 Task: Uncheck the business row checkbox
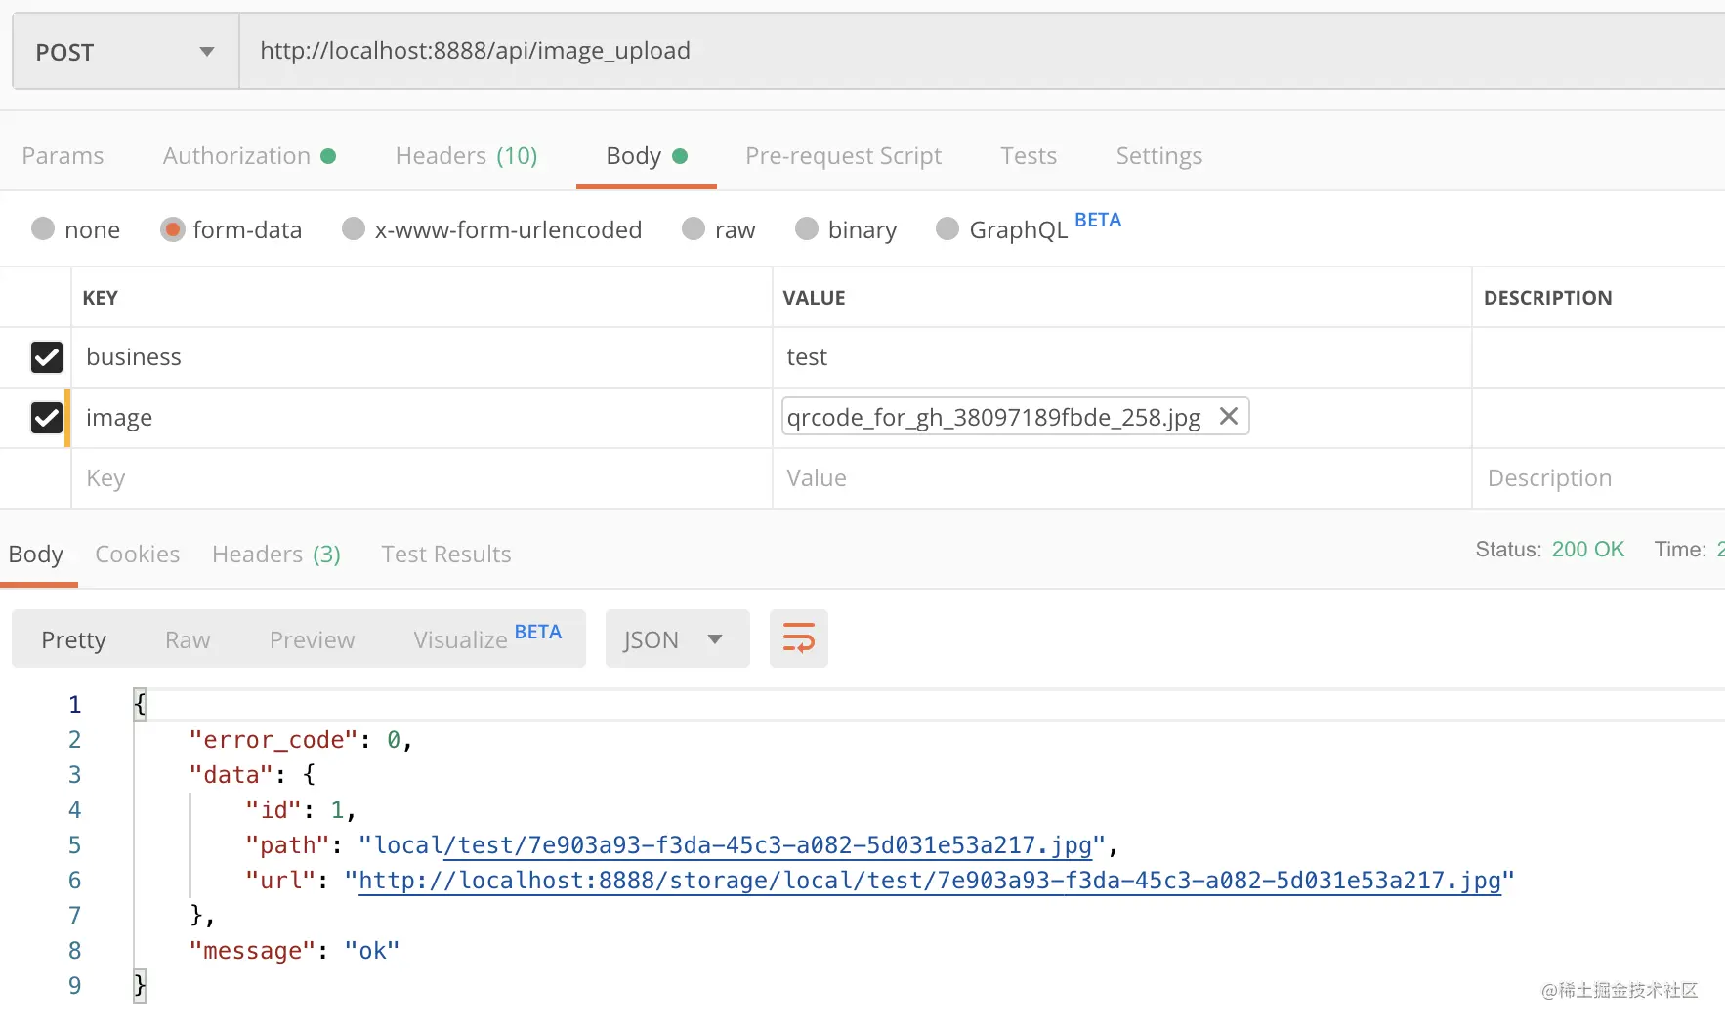click(47, 357)
